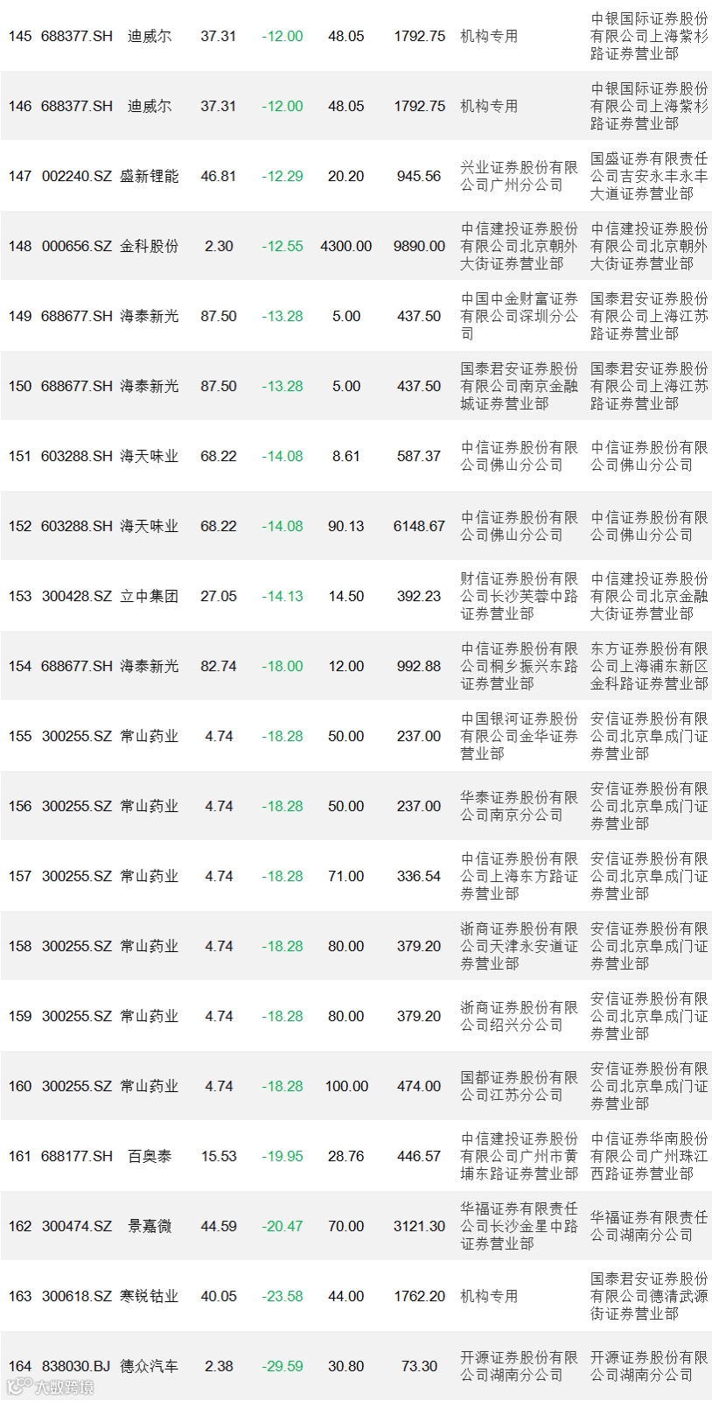The width and height of the screenshot is (712, 1401).
Task: Select price 82.74
Action: [219, 666]
